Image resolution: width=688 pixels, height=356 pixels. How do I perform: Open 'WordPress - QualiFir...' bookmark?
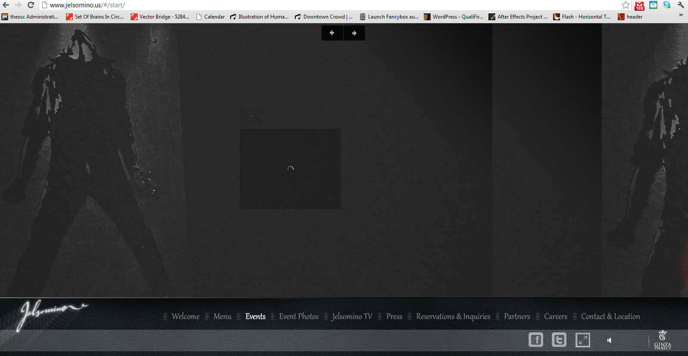point(453,17)
